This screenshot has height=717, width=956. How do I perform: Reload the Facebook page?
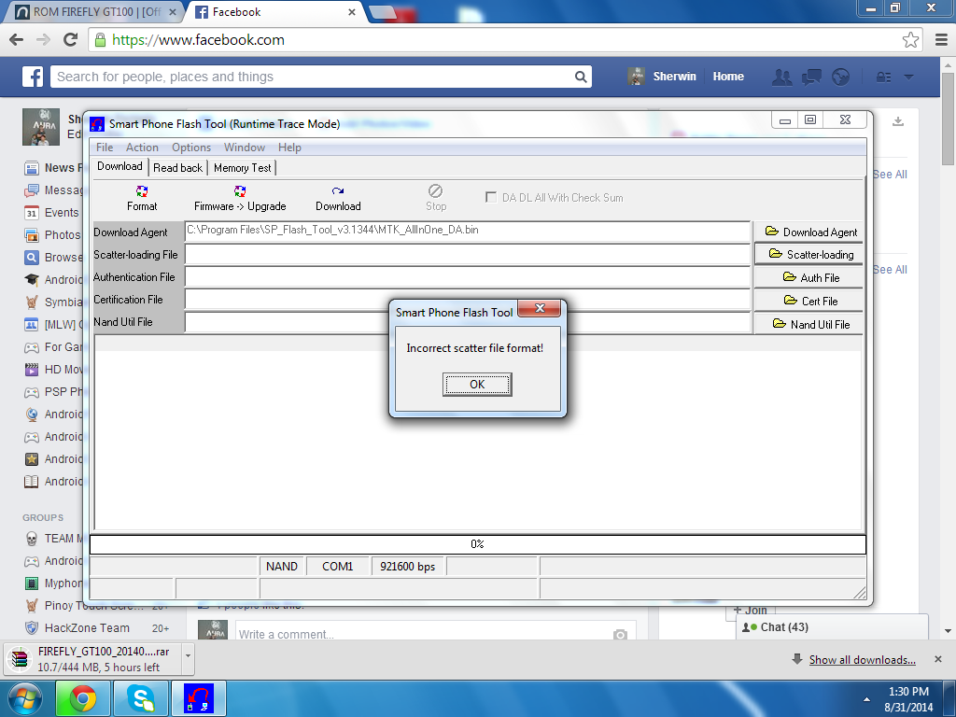coord(71,39)
